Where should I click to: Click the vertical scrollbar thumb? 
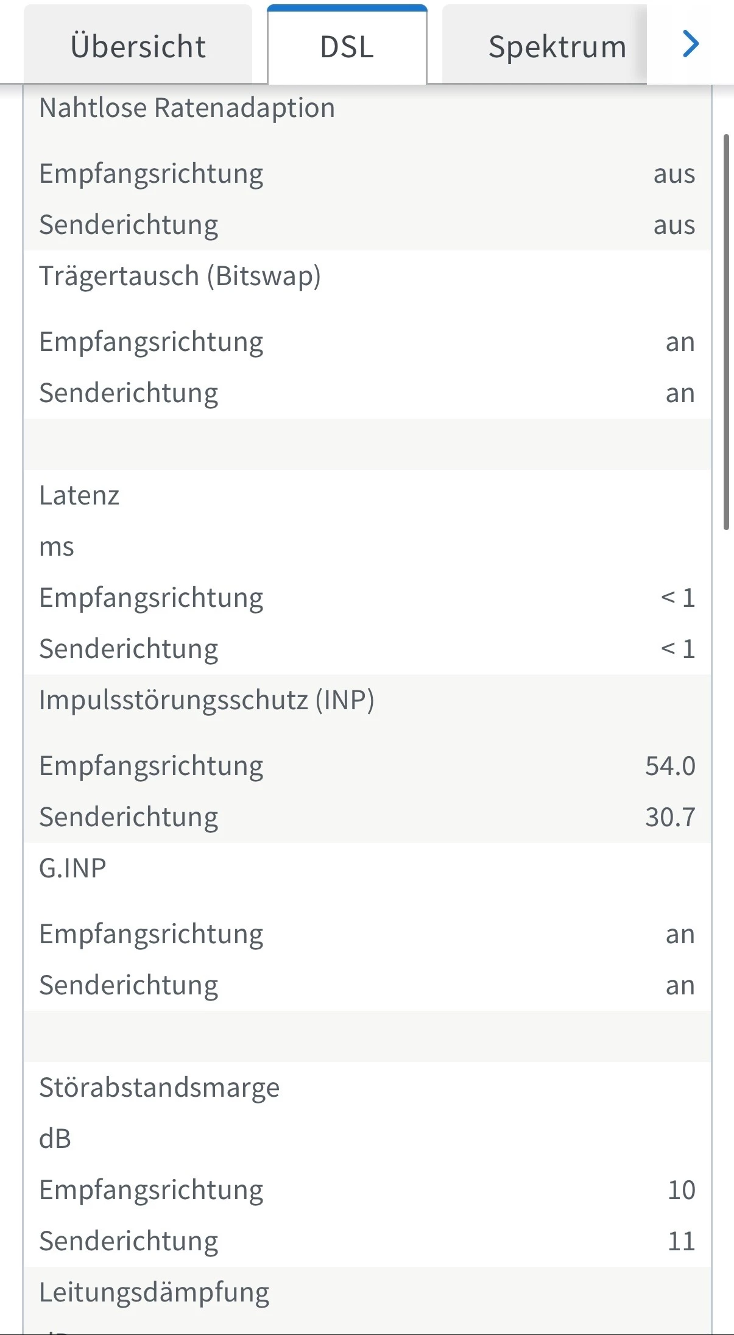(725, 331)
